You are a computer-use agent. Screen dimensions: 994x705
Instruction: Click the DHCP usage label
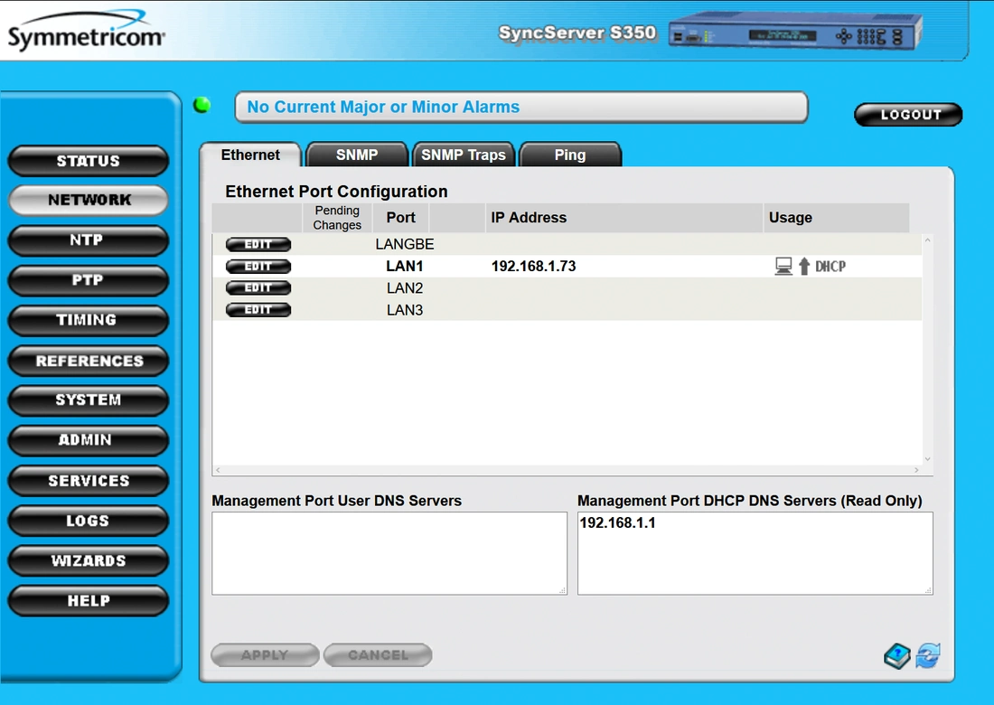click(x=830, y=267)
